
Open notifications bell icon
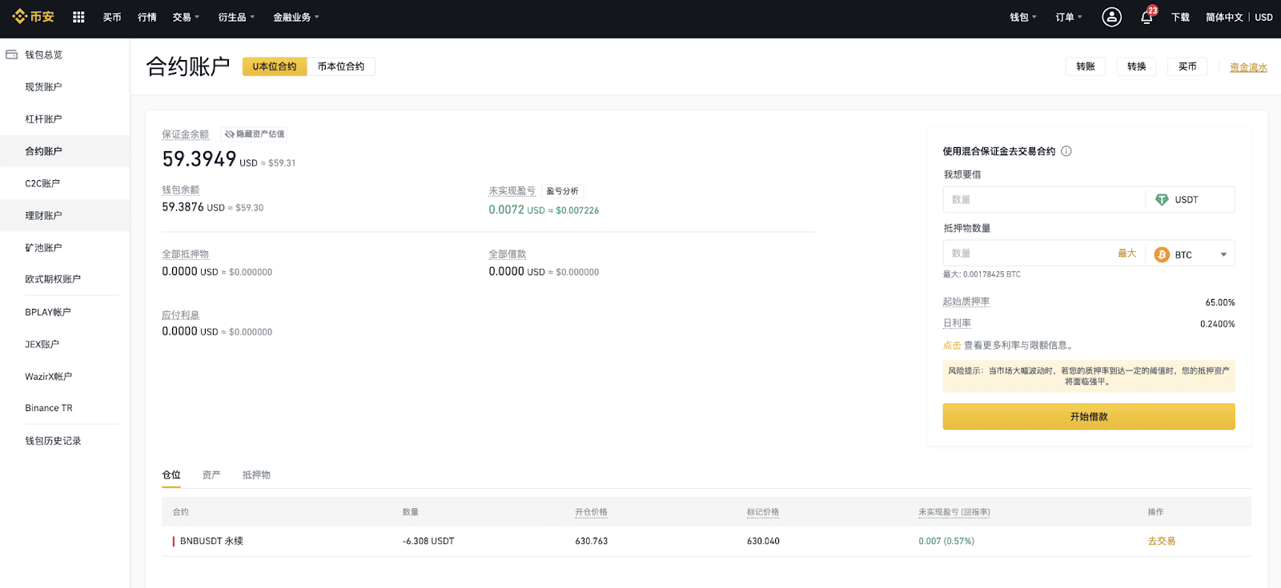pos(1146,18)
